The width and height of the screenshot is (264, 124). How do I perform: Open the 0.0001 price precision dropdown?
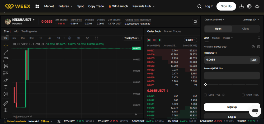[x=190, y=40]
